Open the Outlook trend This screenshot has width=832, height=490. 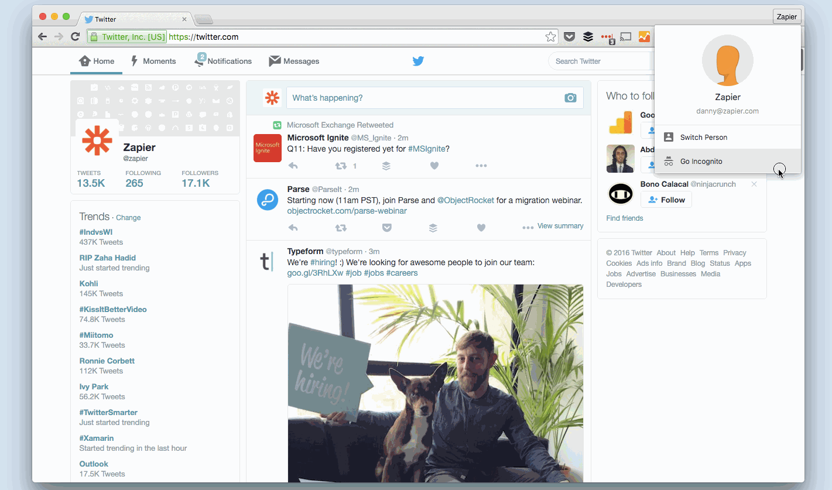tap(94, 464)
